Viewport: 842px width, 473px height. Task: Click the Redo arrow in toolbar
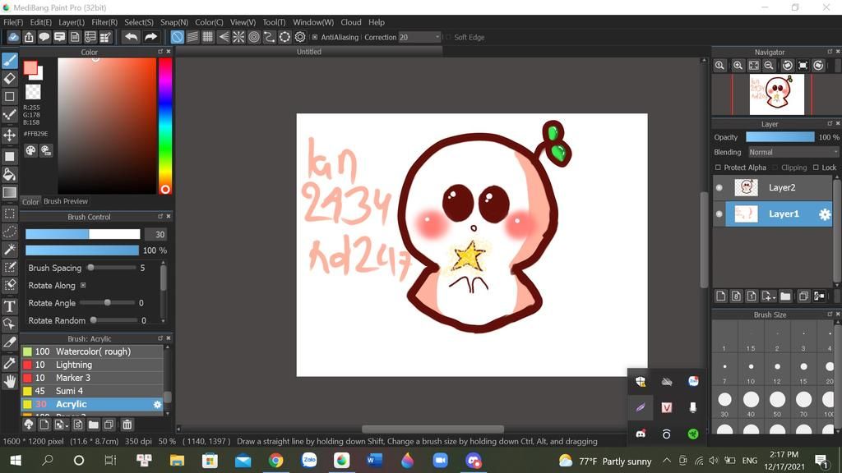pos(151,37)
